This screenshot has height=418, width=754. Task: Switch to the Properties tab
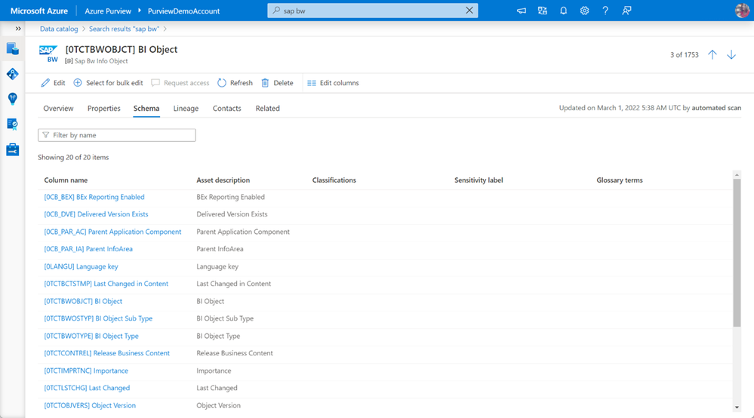tap(104, 109)
